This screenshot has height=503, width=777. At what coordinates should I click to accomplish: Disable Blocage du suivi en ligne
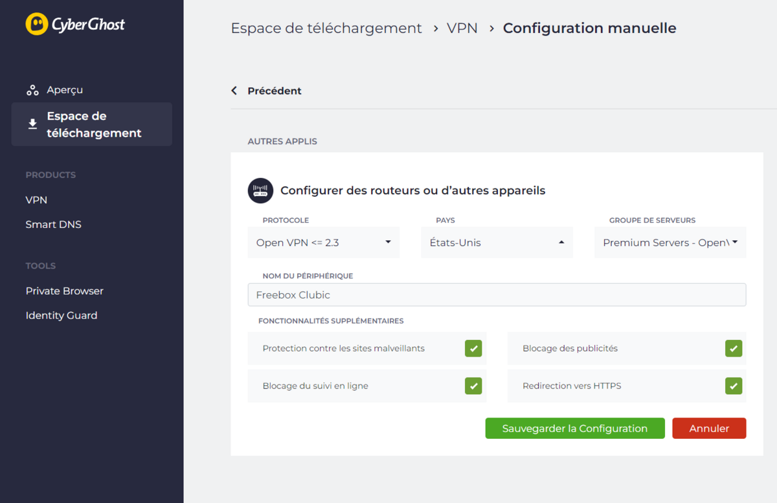(x=473, y=386)
